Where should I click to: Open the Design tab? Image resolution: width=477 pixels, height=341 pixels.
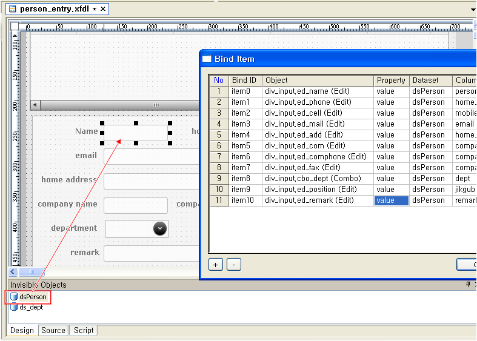tap(22, 330)
